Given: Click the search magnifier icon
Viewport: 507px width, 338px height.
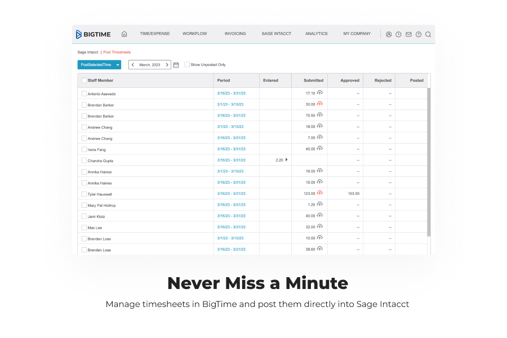Looking at the screenshot, I should click(428, 34).
